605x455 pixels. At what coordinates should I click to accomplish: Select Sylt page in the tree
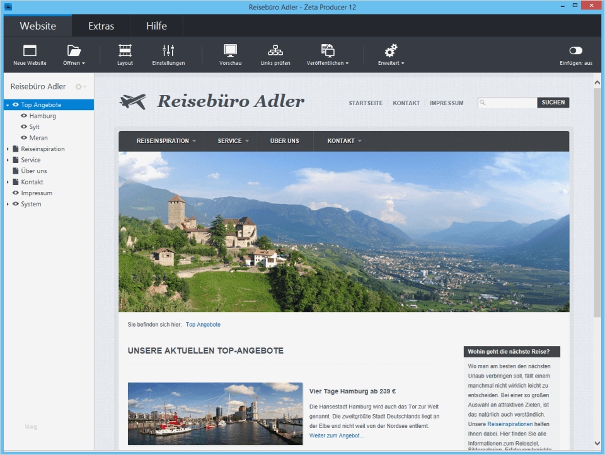34,126
